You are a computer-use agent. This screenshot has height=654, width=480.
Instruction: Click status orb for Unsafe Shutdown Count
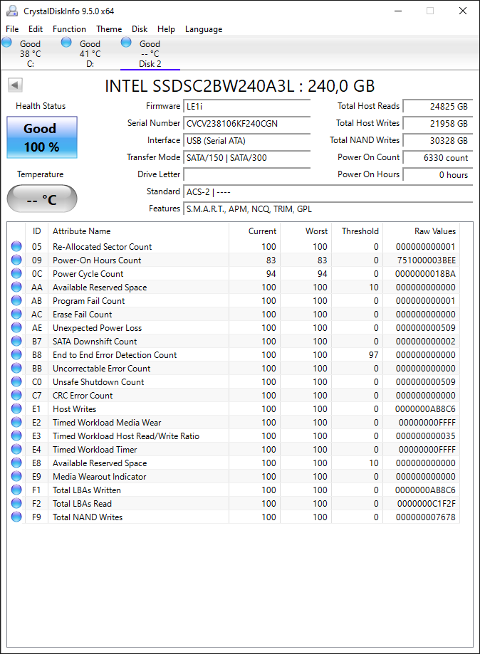[x=16, y=381]
